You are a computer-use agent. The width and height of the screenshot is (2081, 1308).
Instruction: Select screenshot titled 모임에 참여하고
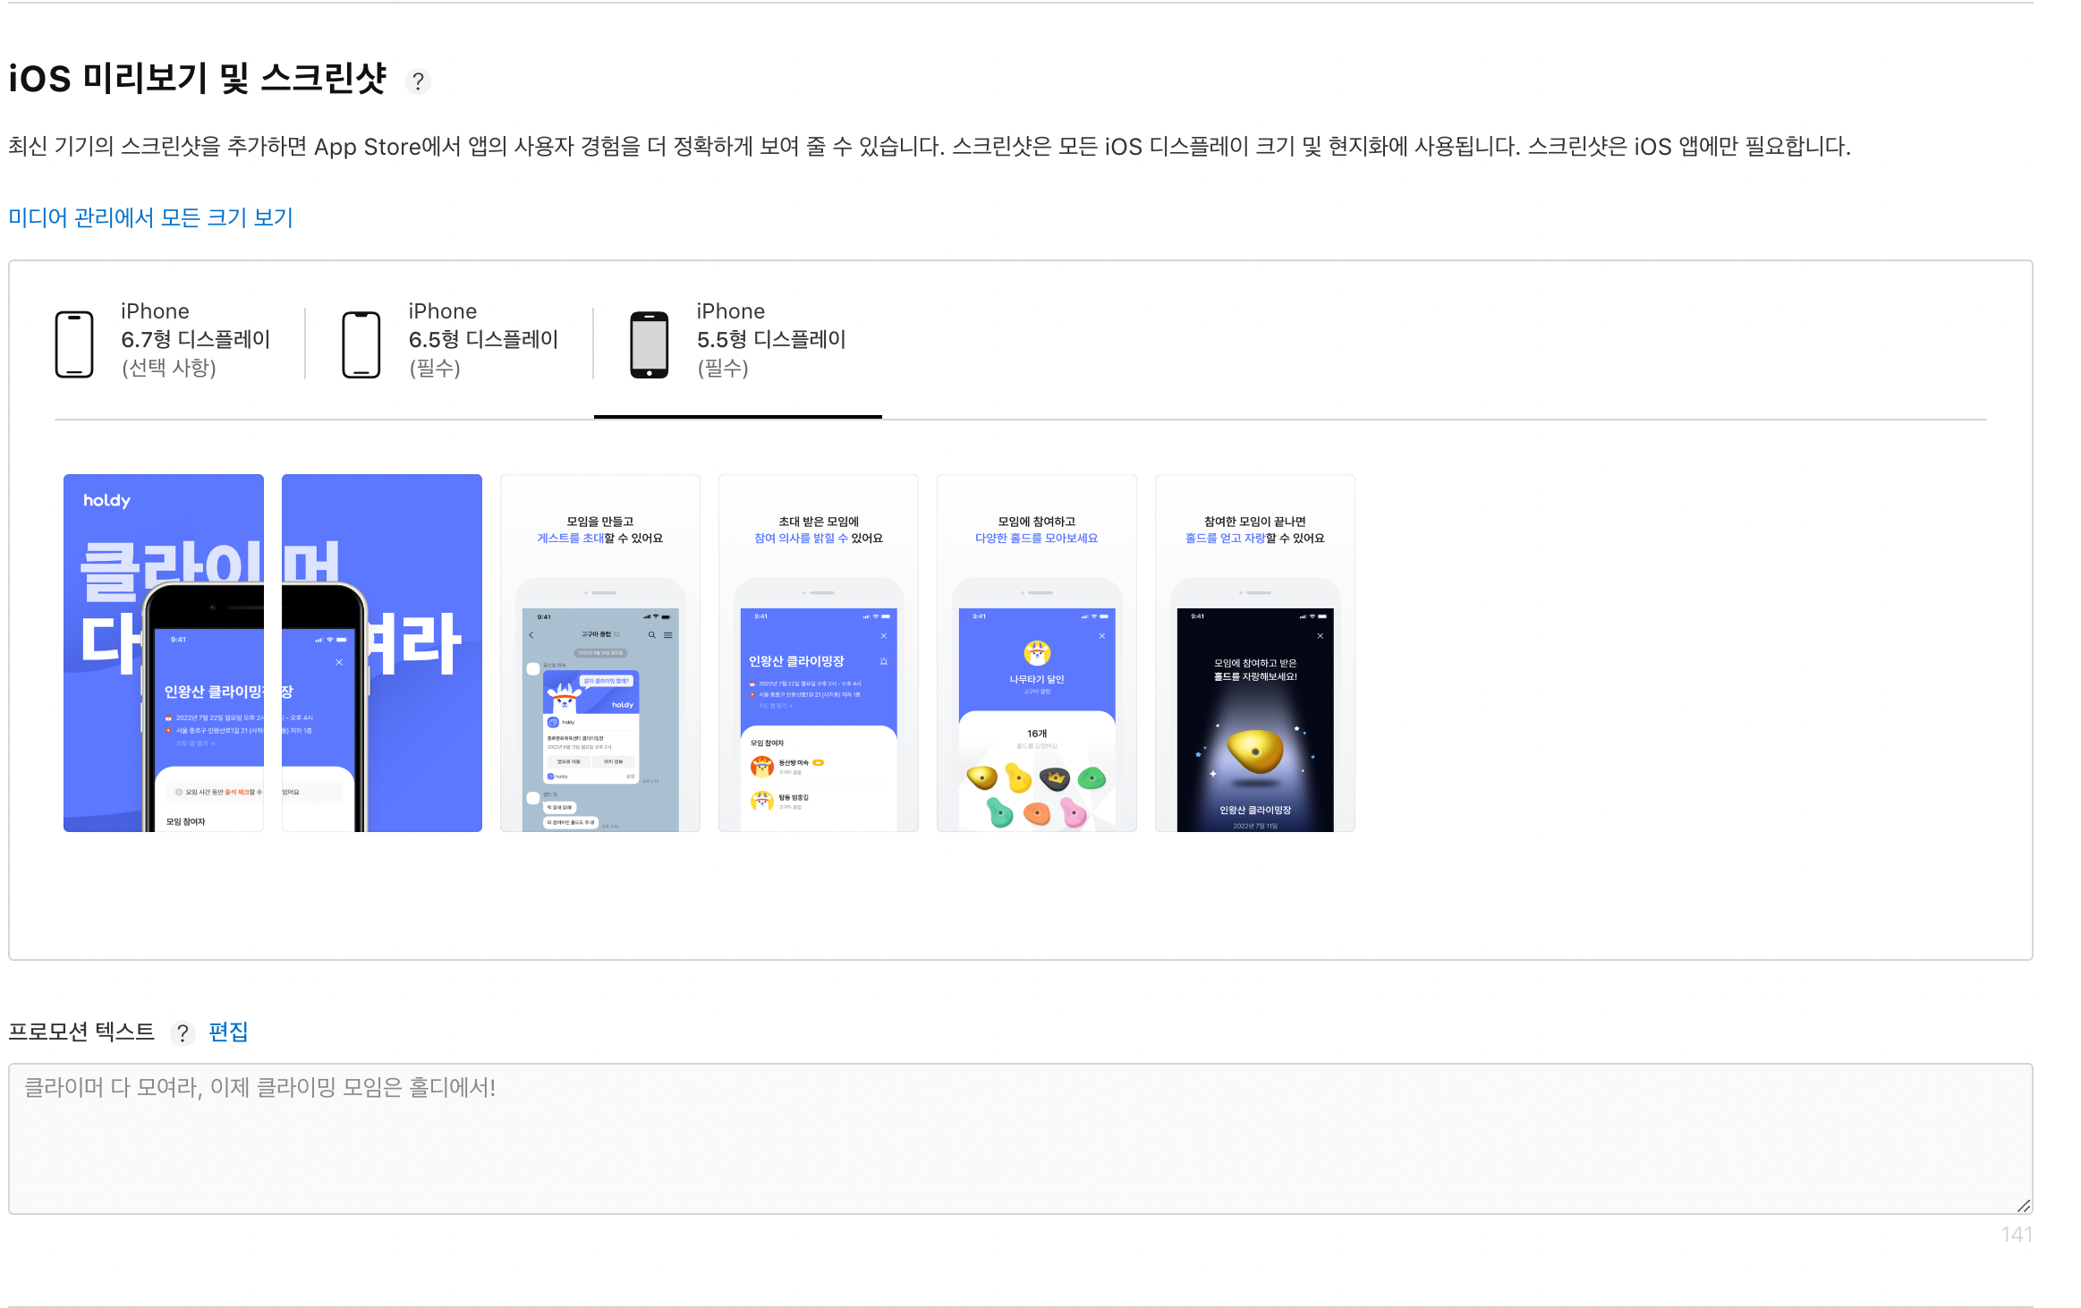1037,653
